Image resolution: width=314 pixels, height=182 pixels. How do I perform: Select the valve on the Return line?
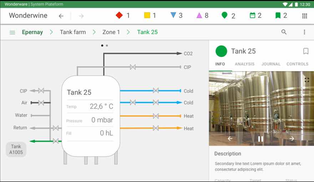pos(56,128)
